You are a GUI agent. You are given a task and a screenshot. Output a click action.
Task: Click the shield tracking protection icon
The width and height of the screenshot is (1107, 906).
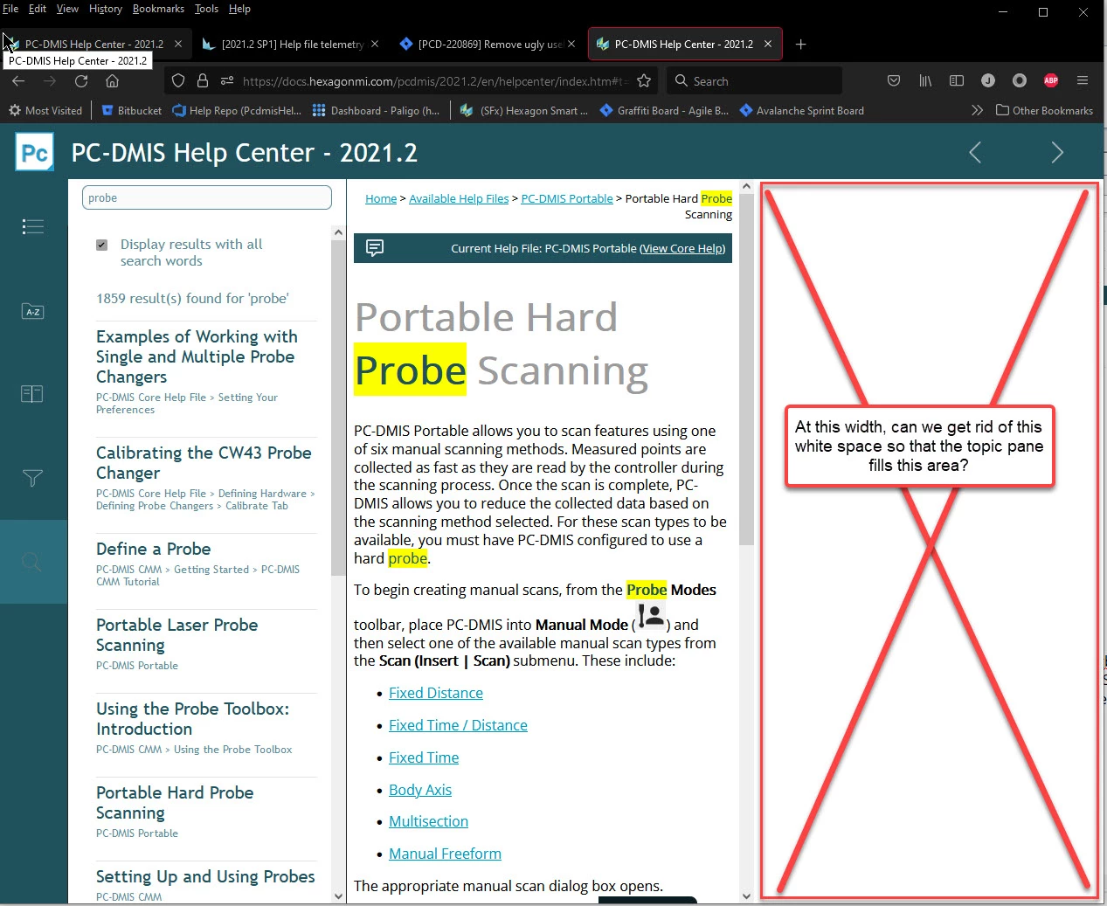pyautogui.click(x=178, y=81)
